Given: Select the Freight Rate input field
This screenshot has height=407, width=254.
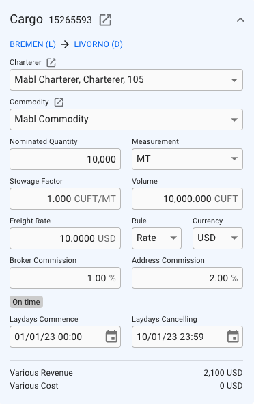Looking at the screenshot, I should 65,238.
